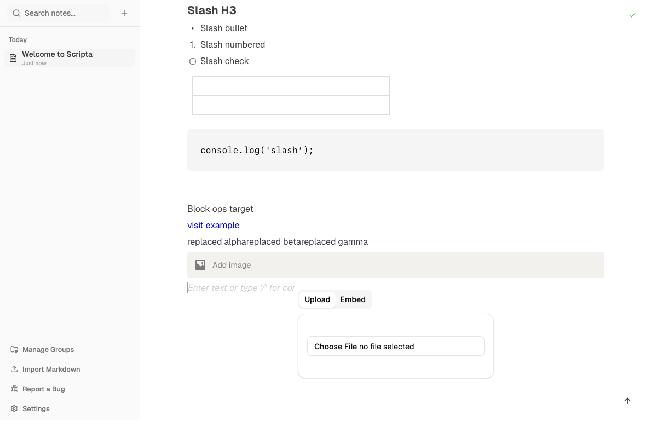Click the Manage Groups folder icon

(13, 349)
